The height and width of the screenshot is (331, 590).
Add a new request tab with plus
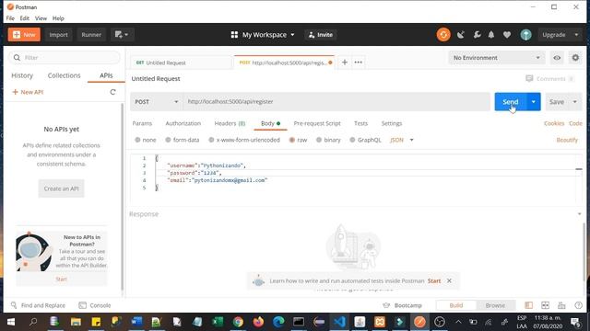tap(344, 63)
